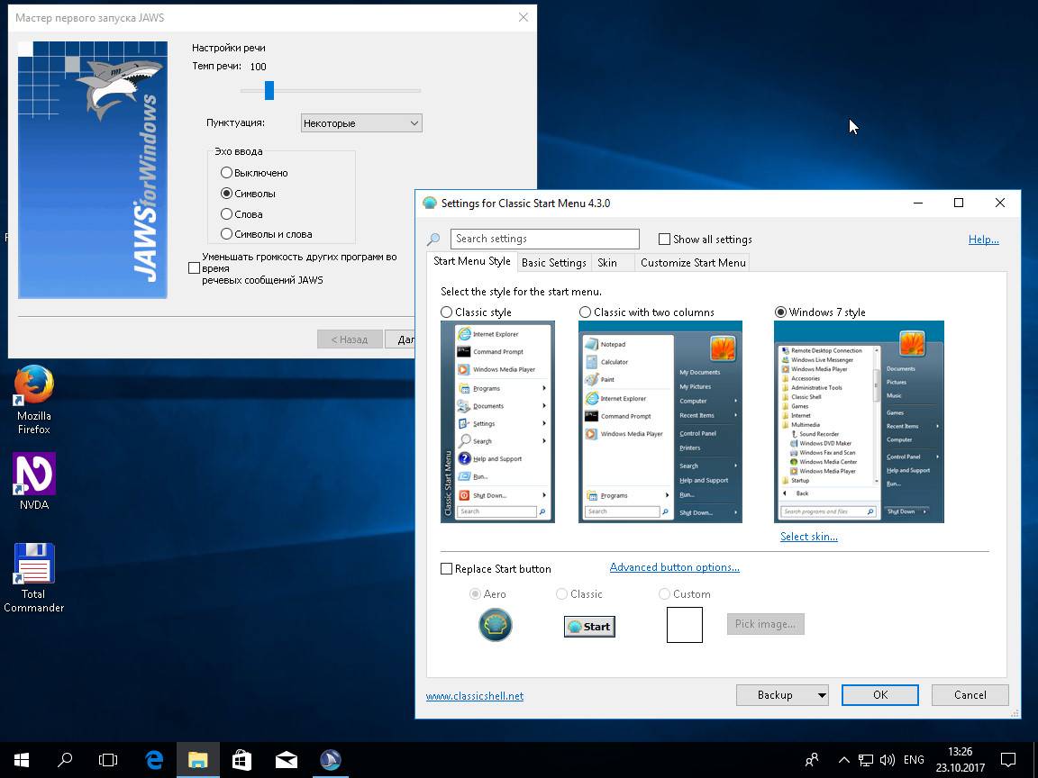Open volume speaker icon in tray
Viewport: 1038px width, 778px height.
coord(887,760)
